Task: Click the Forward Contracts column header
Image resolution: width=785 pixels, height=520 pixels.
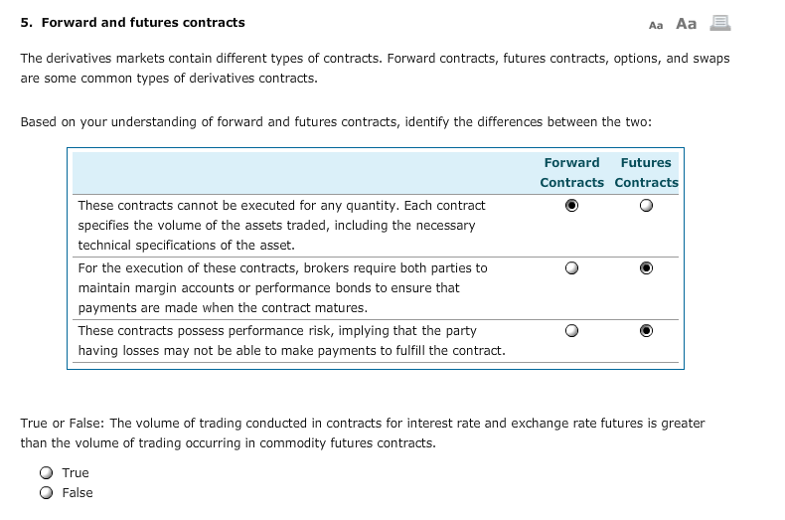Action: (571, 173)
